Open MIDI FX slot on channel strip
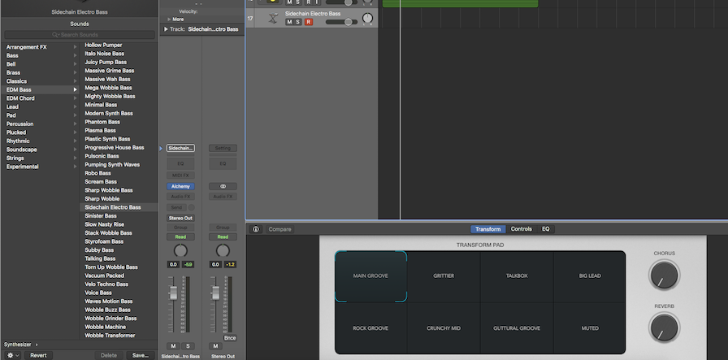This screenshot has height=360, width=728. point(180,175)
